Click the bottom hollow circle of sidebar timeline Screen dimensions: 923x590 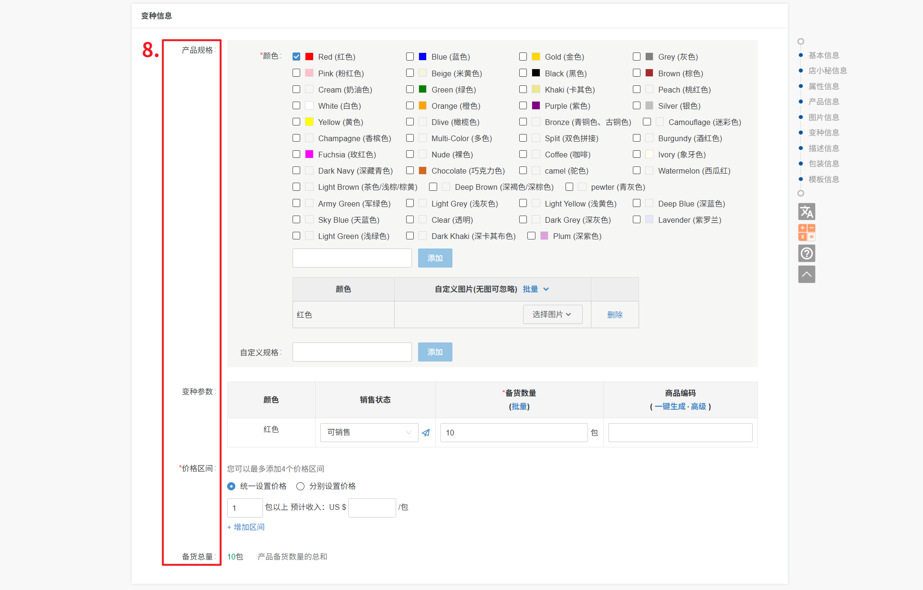(x=801, y=193)
